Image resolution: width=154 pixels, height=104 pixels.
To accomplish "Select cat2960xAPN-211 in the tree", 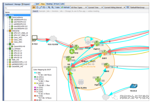I will tap(20, 20).
